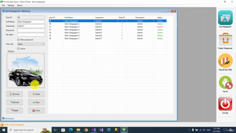Sort by Status column header
The image size is (236, 133).
click(160, 17)
